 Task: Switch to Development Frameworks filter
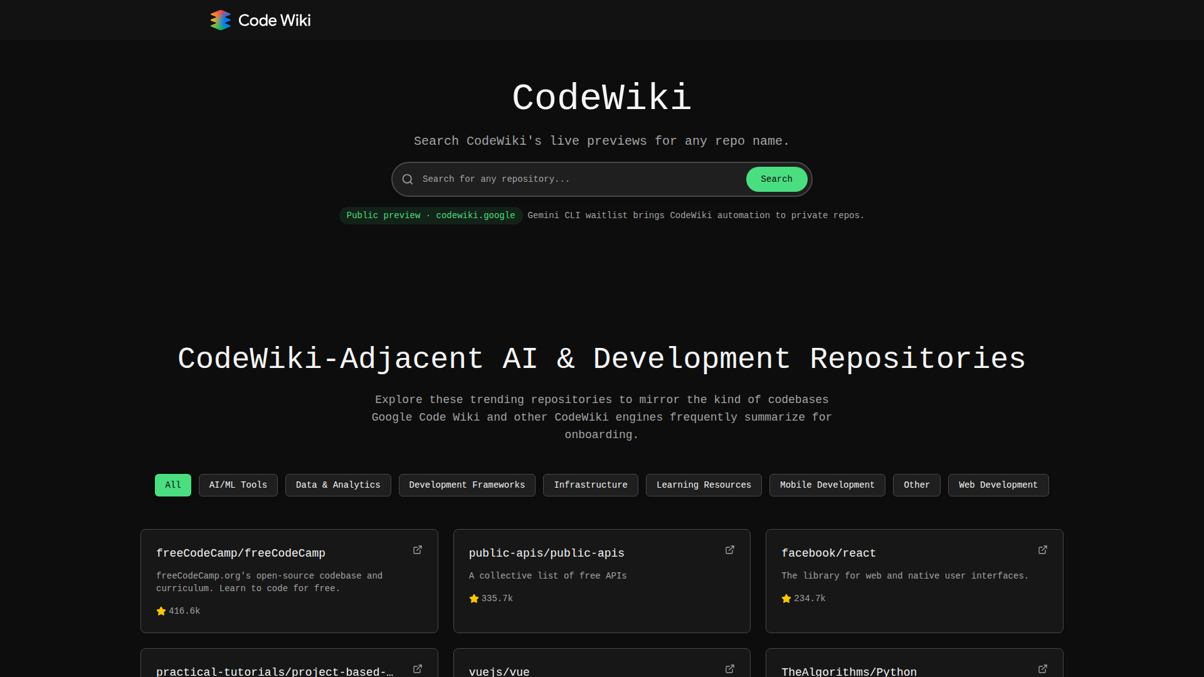[467, 485]
